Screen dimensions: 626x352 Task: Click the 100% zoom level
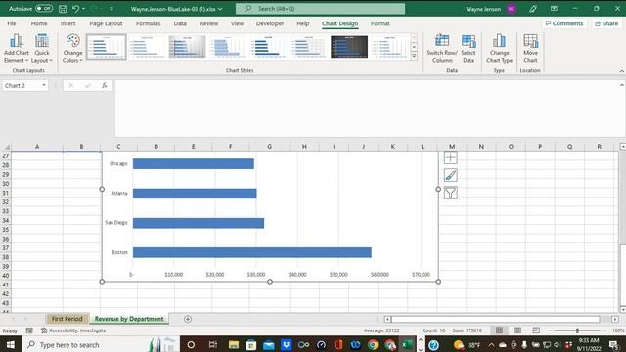617,330
